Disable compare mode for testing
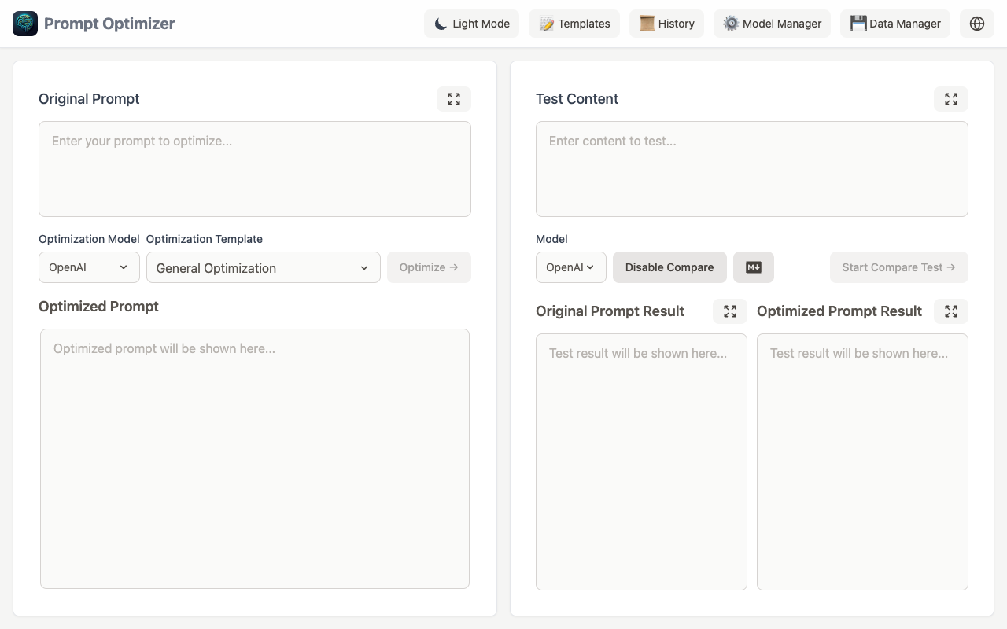Screen dimensions: 1007x629 click(x=669, y=267)
